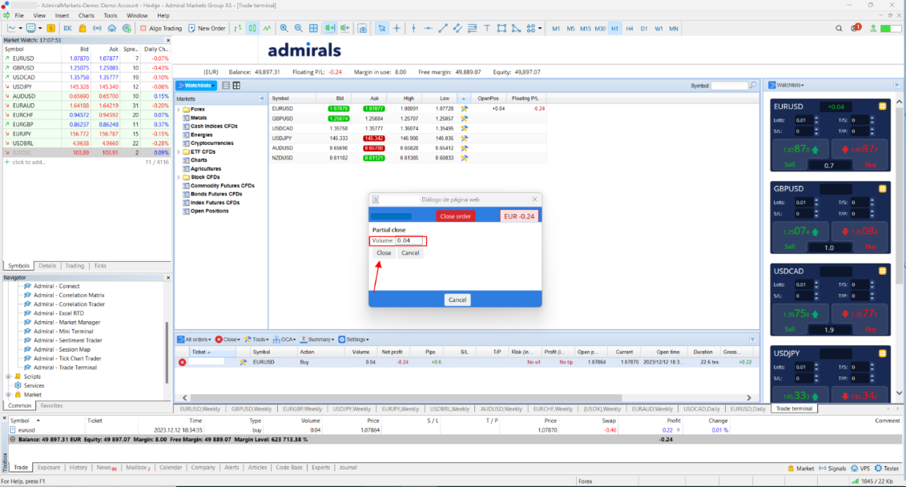Switch chart to M15 timeframe

586,28
